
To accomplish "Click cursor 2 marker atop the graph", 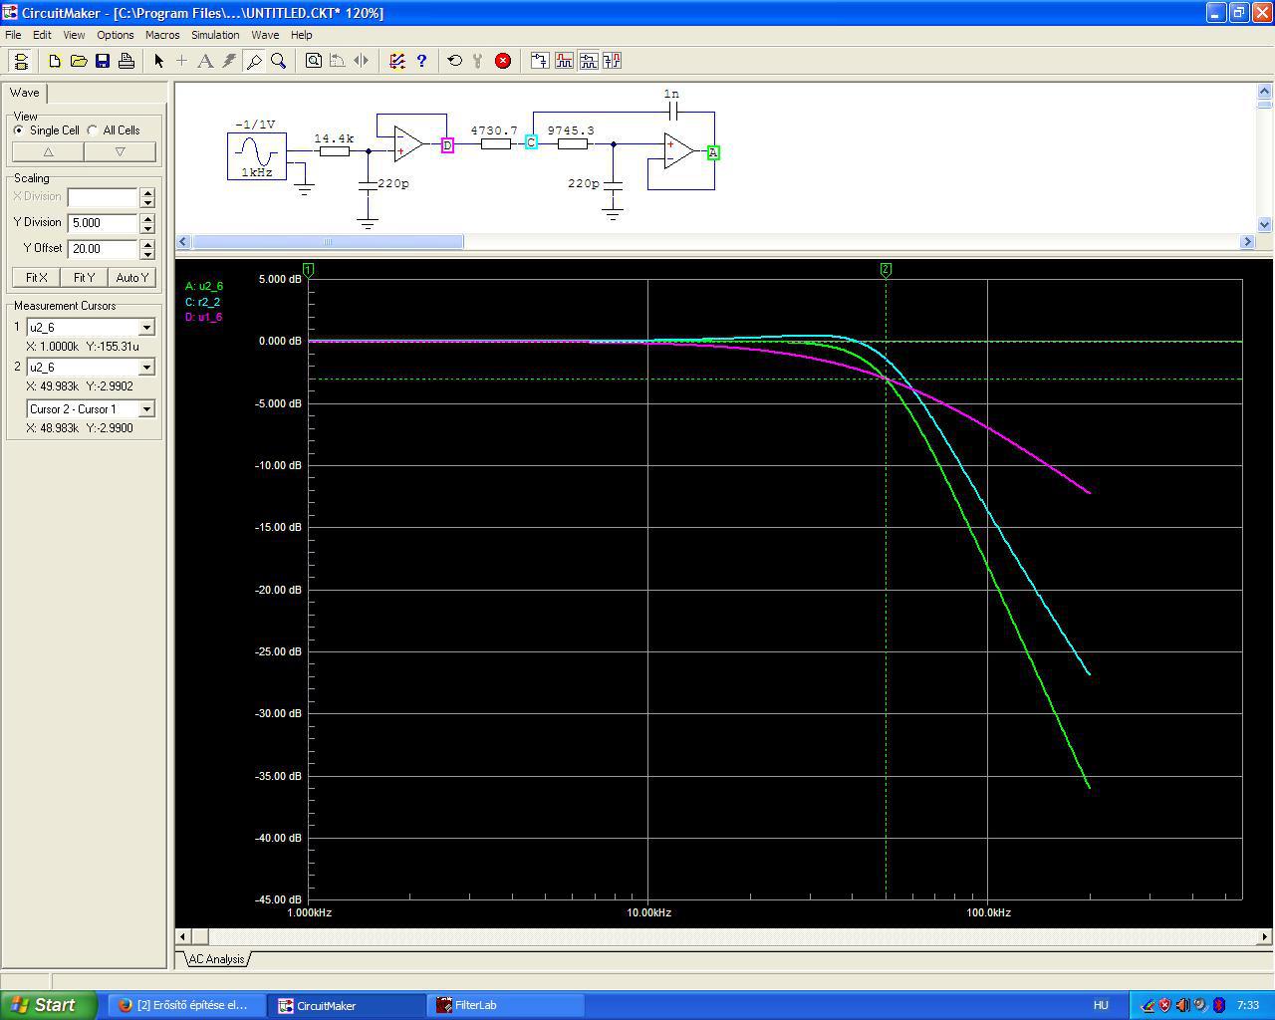I will click(x=886, y=270).
